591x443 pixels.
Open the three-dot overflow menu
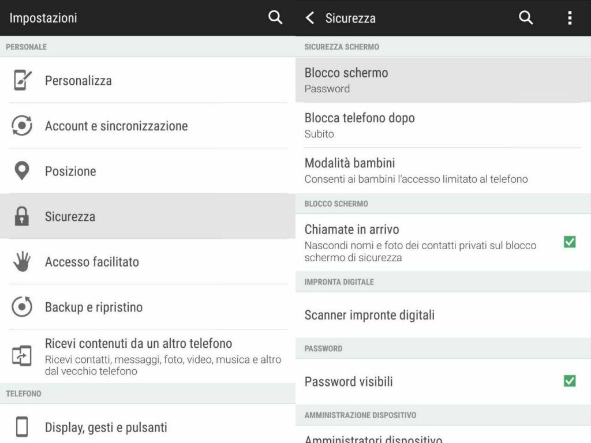pyautogui.click(x=570, y=18)
